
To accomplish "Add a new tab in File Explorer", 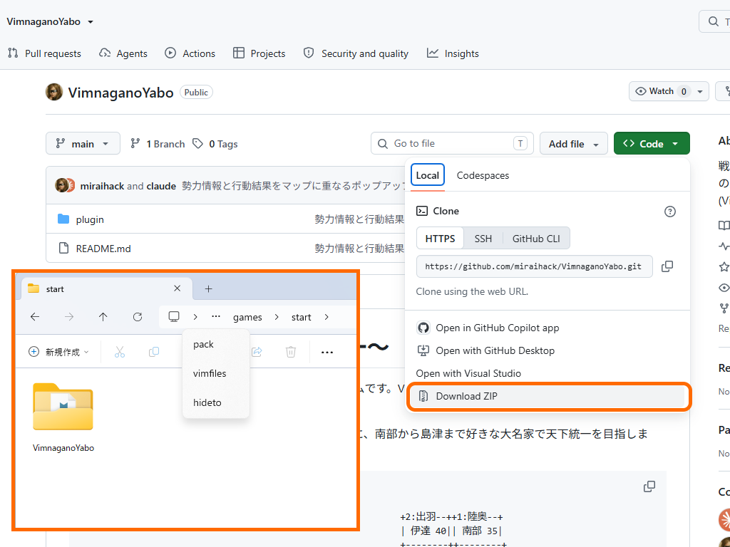I will (209, 289).
